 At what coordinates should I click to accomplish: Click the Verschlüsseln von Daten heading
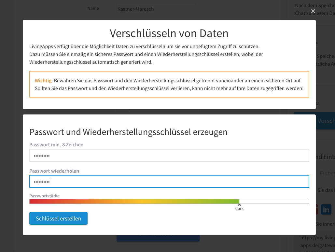click(x=169, y=33)
